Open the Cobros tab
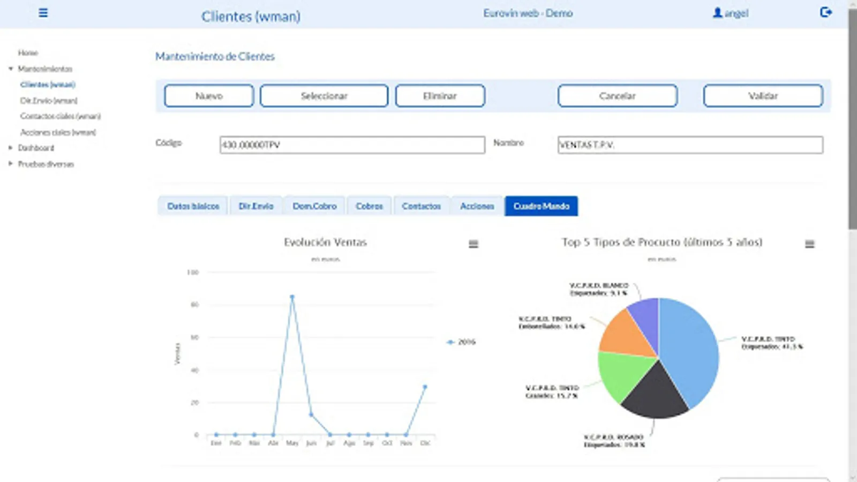857x482 pixels. pyautogui.click(x=369, y=206)
